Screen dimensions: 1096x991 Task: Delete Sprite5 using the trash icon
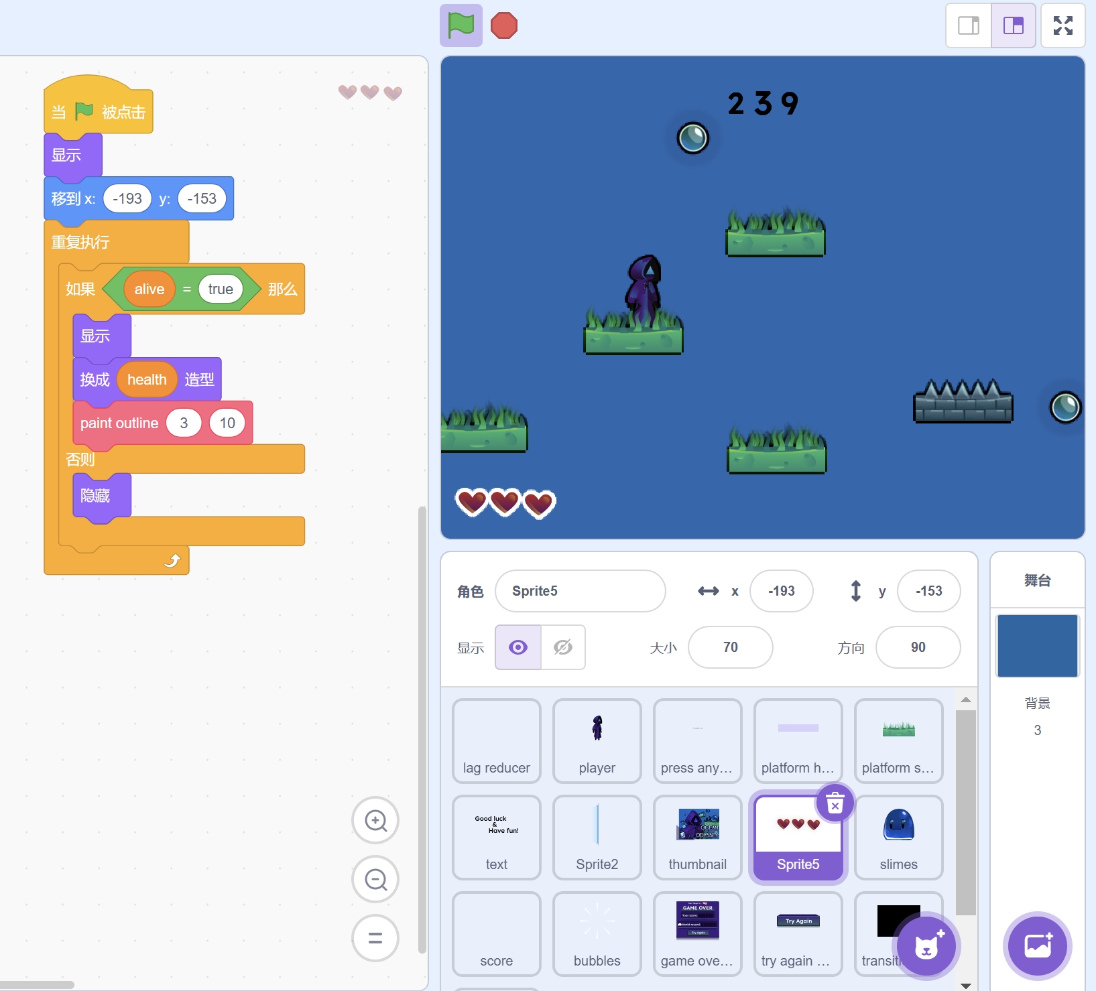[835, 803]
